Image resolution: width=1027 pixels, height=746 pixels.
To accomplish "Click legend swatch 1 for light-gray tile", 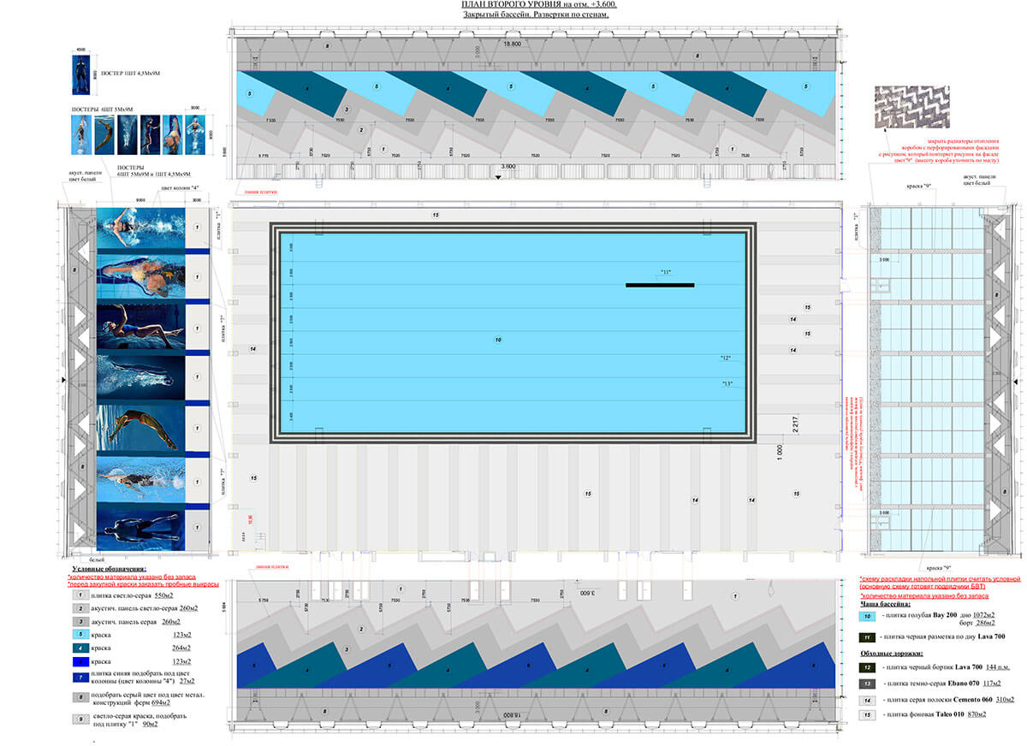I will click(79, 593).
